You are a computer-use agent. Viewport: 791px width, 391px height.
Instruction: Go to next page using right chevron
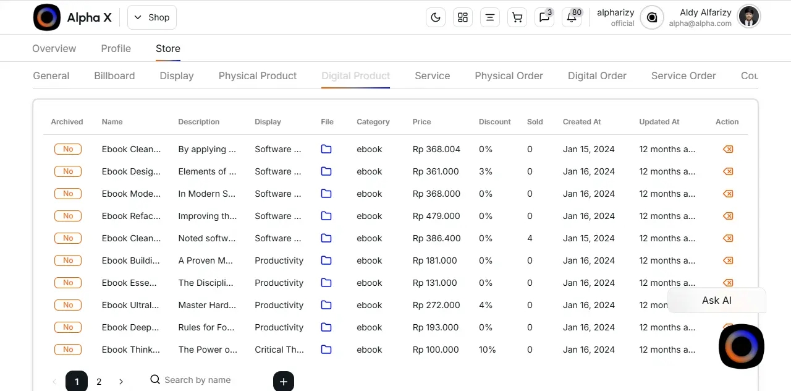click(121, 382)
